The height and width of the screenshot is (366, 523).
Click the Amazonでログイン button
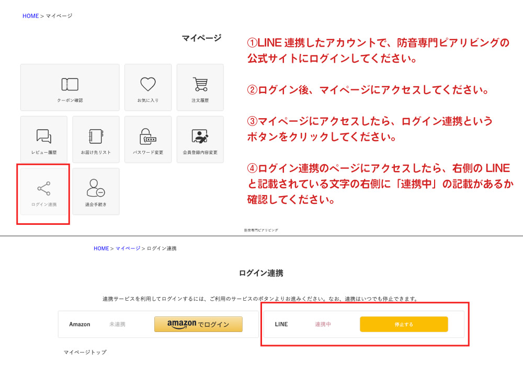(198, 324)
